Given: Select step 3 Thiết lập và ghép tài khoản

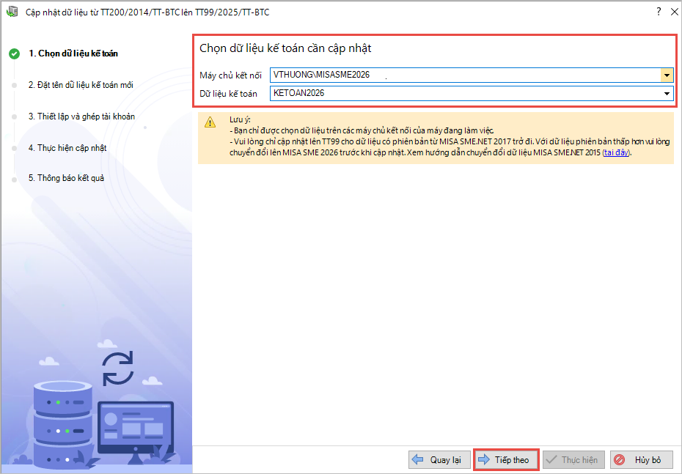Looking at the screenshot, I should tap(81, 116).
